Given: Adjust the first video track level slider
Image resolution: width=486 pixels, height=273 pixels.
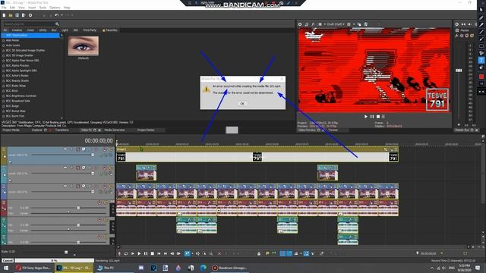Looking at the screenshot, I should 93,155.
